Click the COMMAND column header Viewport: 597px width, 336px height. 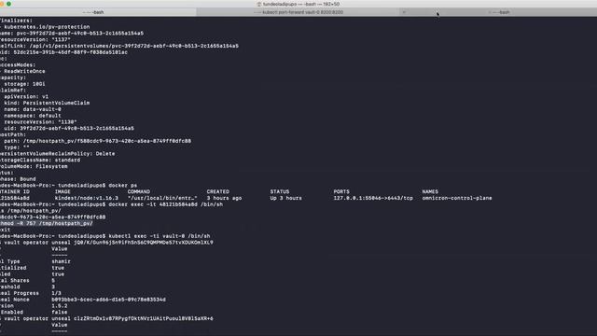tap(139, 191)
